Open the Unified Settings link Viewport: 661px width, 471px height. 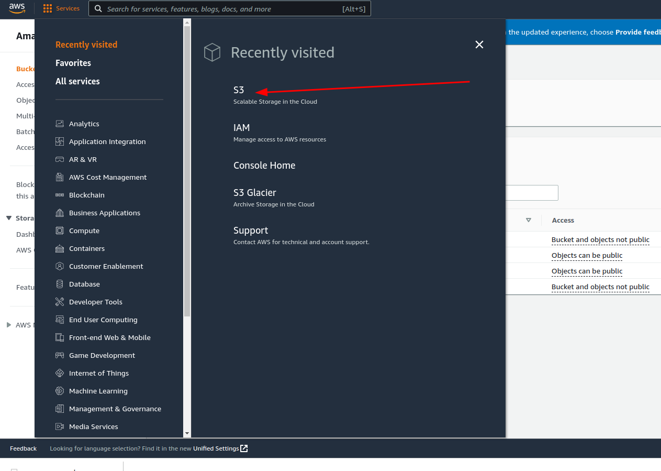click(x=216, y=448)
